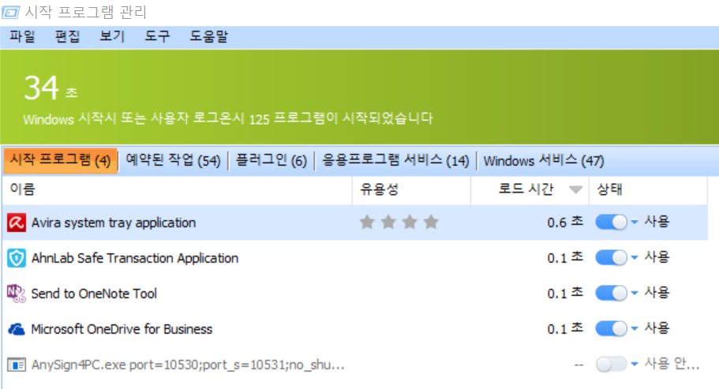Image resolution: width=719 pixels, height=389 pixels.
Task: Open status dropdown arrow for AnySign4PC.exe
Action: tap(635, 365)
